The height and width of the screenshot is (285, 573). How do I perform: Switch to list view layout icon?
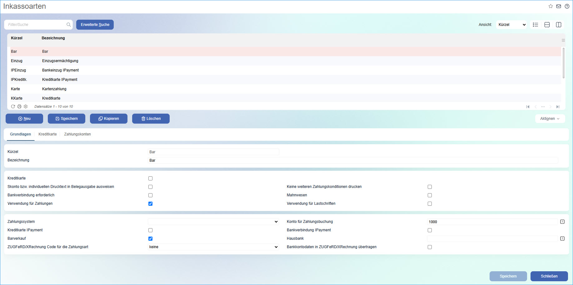(536, 25)
